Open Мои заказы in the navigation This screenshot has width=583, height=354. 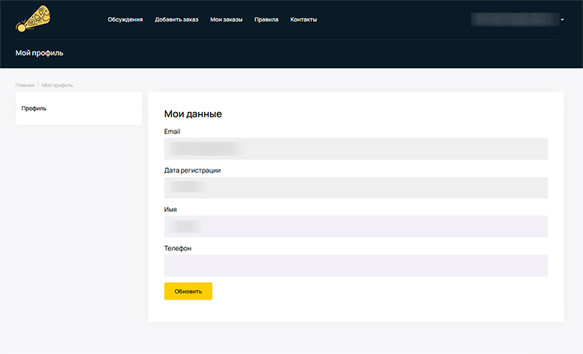(x=226, y=19)
